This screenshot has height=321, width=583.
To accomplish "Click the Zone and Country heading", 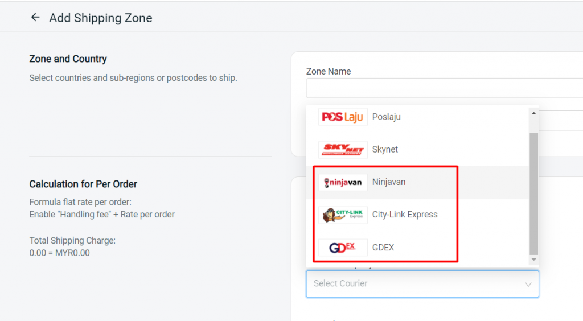I will 68,59.
